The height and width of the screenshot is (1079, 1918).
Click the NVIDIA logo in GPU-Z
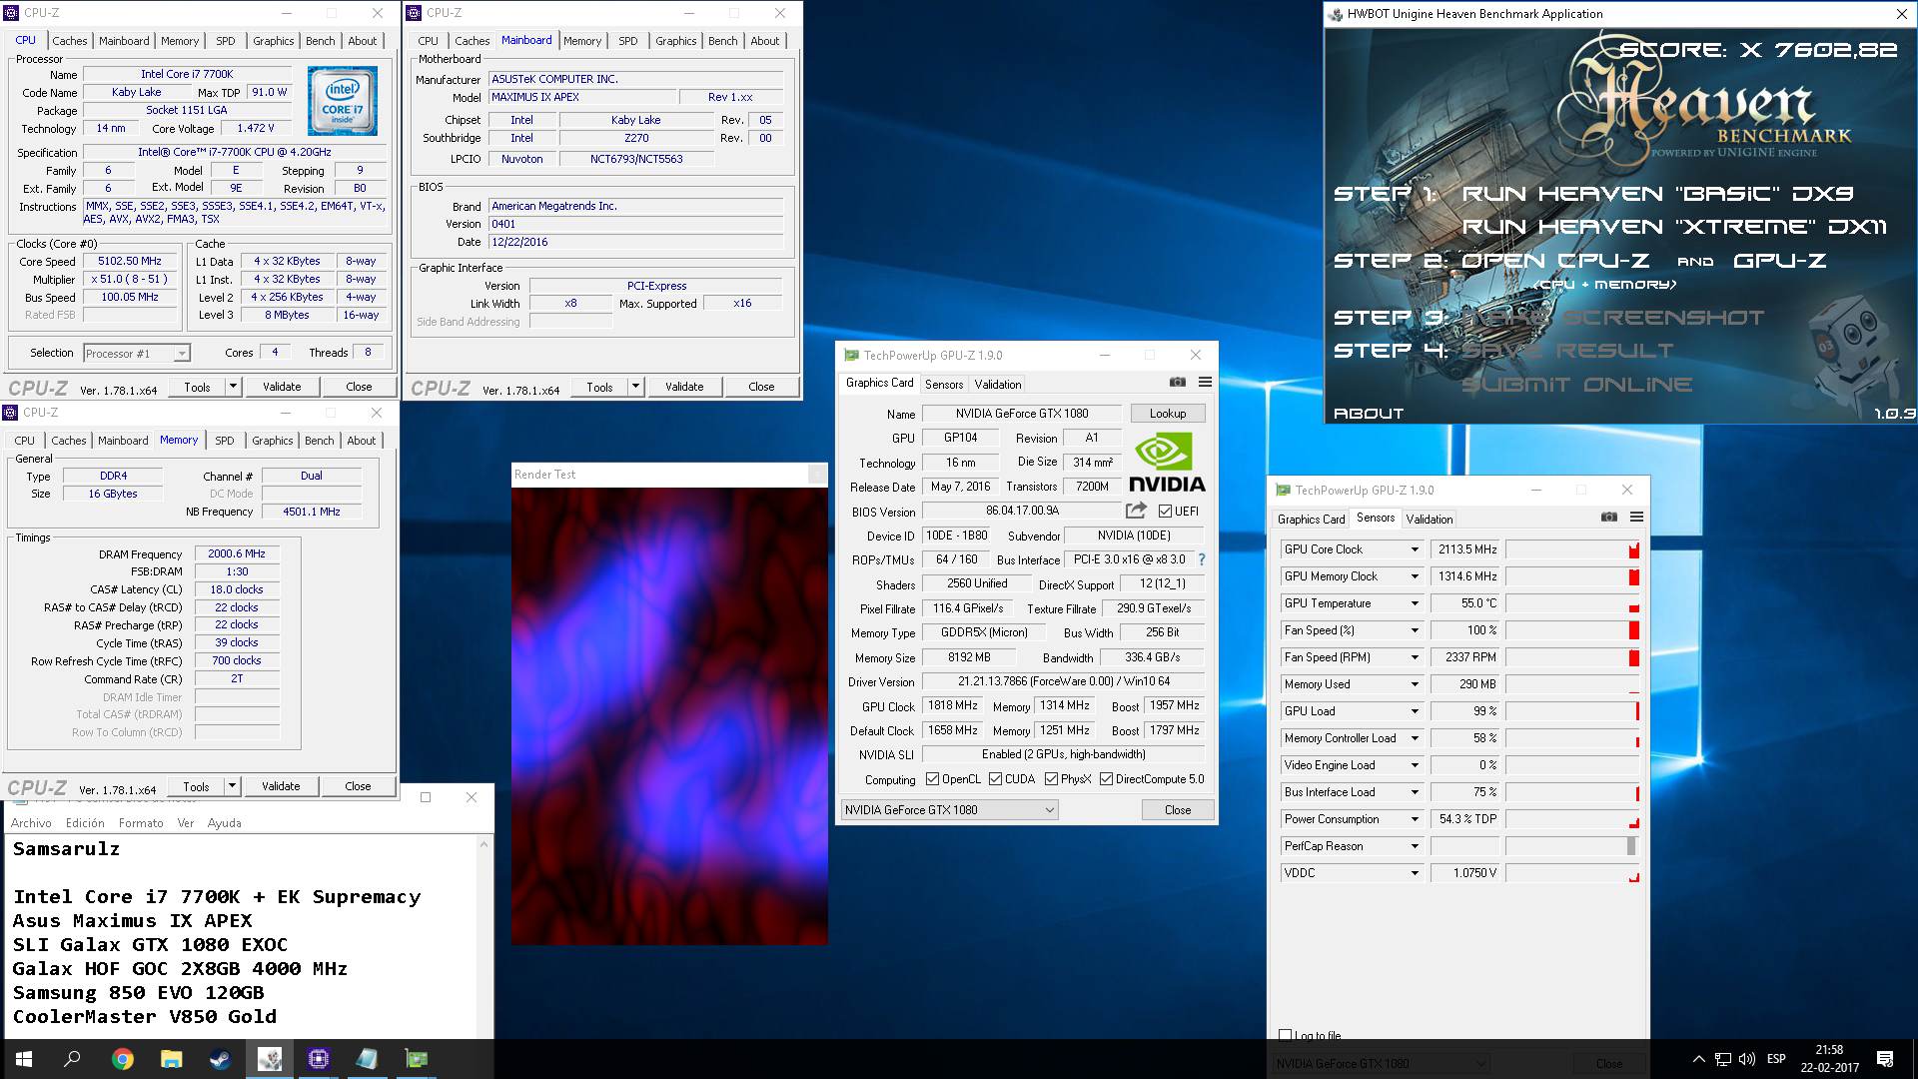1166,462
